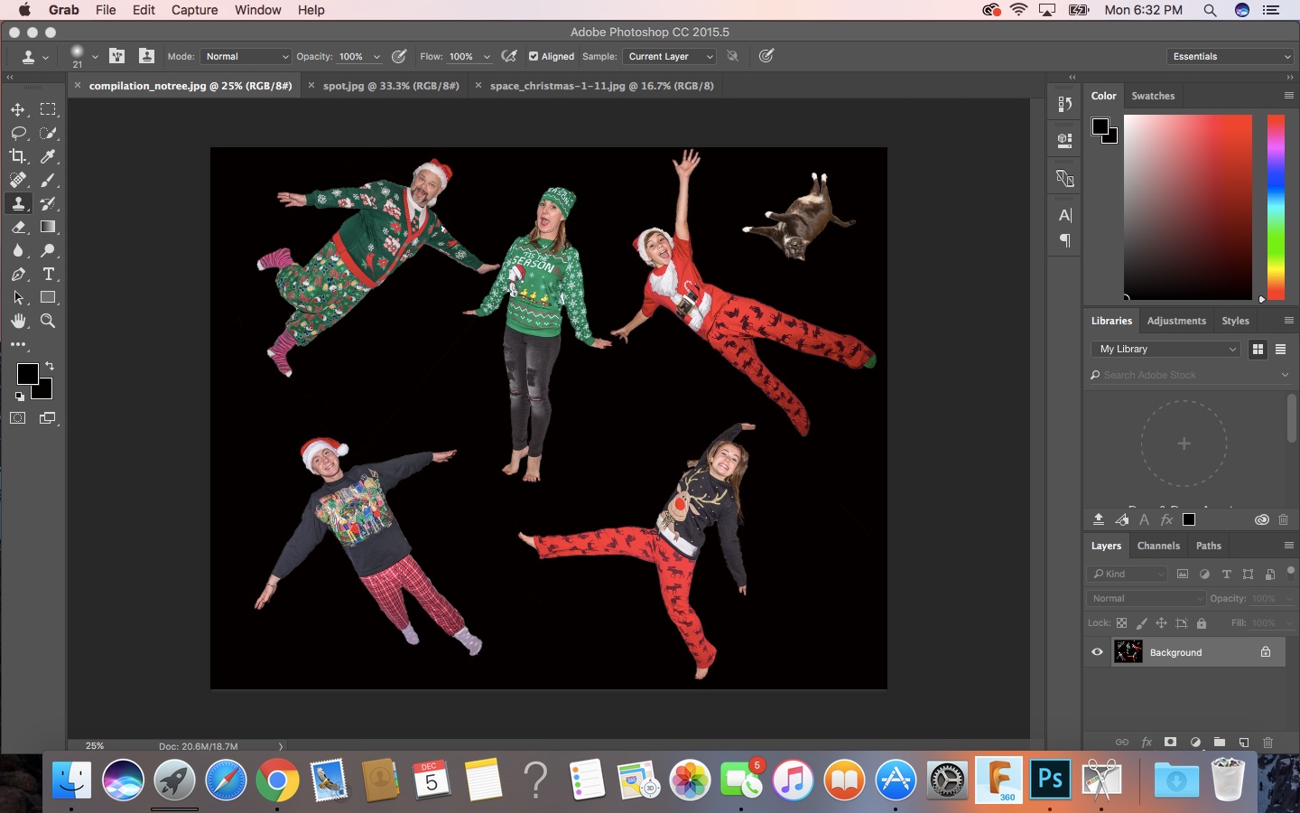Open the layer Kind filter dropdown
The image size is (1300, 813).
(1127, 574)
